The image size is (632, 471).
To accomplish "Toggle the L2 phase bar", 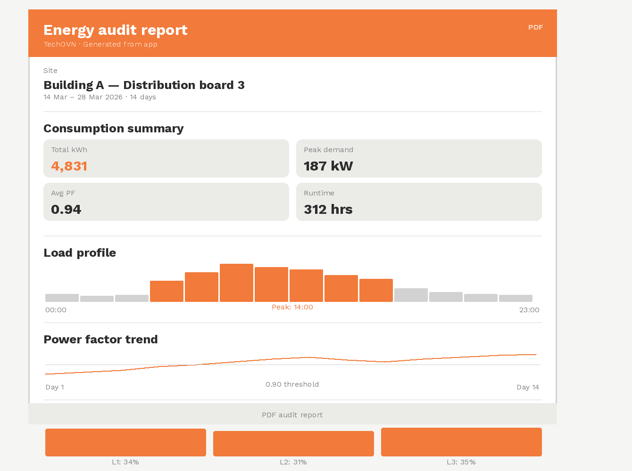I will coord(293,443).
